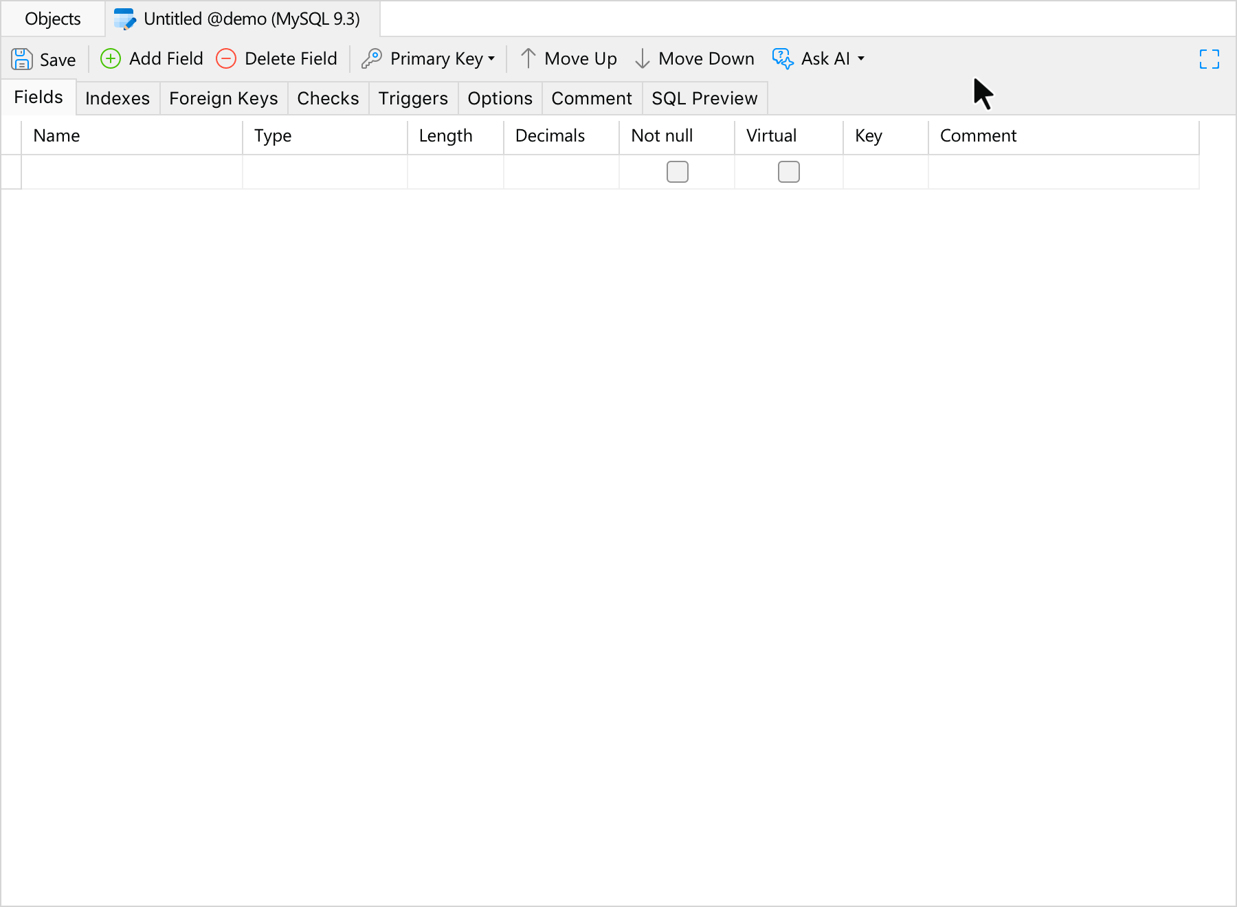1237x907 pixels.
Task: Open the SQL Preview tab
Action: [704, 98]
